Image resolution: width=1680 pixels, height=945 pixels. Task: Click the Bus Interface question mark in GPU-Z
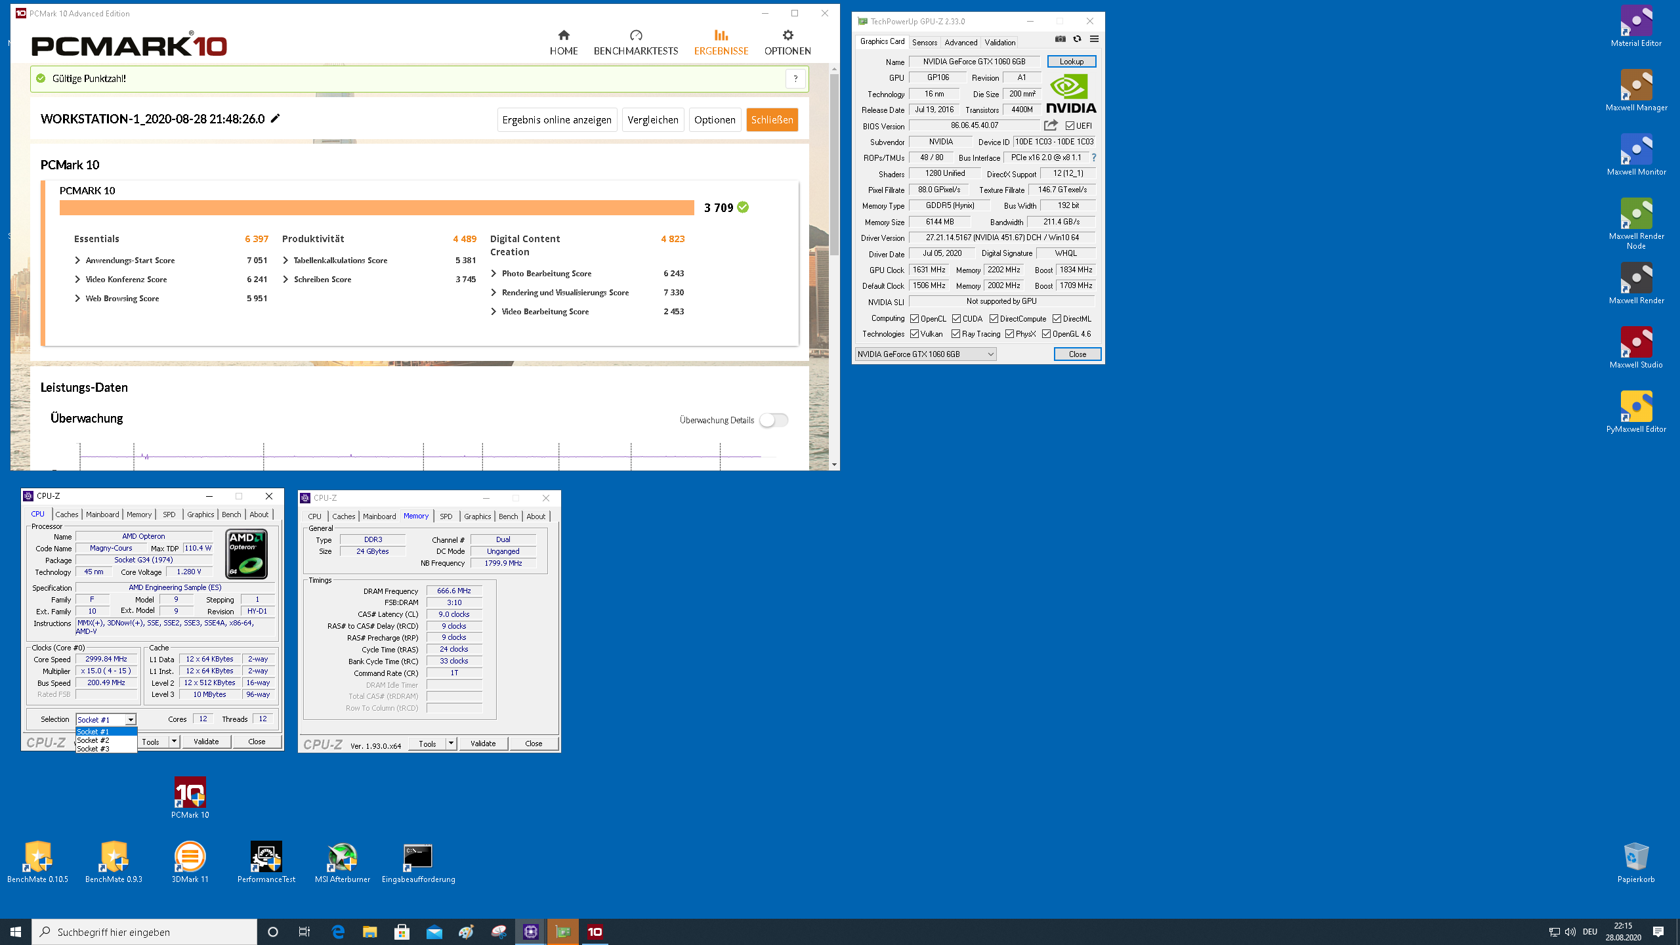(x=1094, y=157)
